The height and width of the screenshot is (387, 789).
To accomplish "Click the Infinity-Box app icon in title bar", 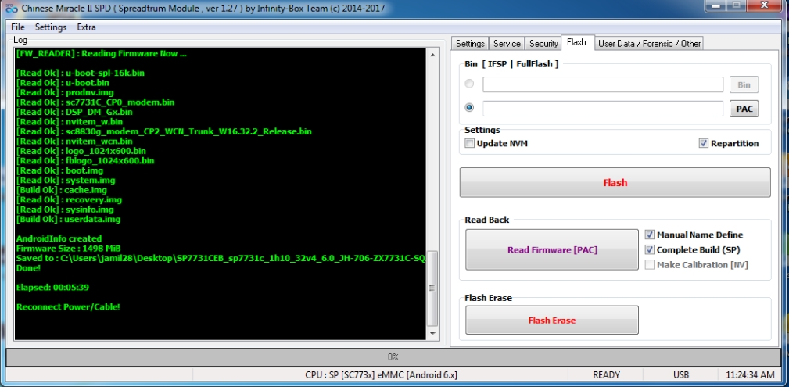I will pos(11,9).
